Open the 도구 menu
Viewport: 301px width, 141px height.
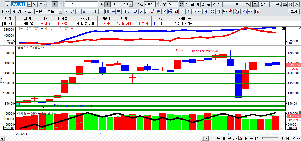(x=275, y=4)
